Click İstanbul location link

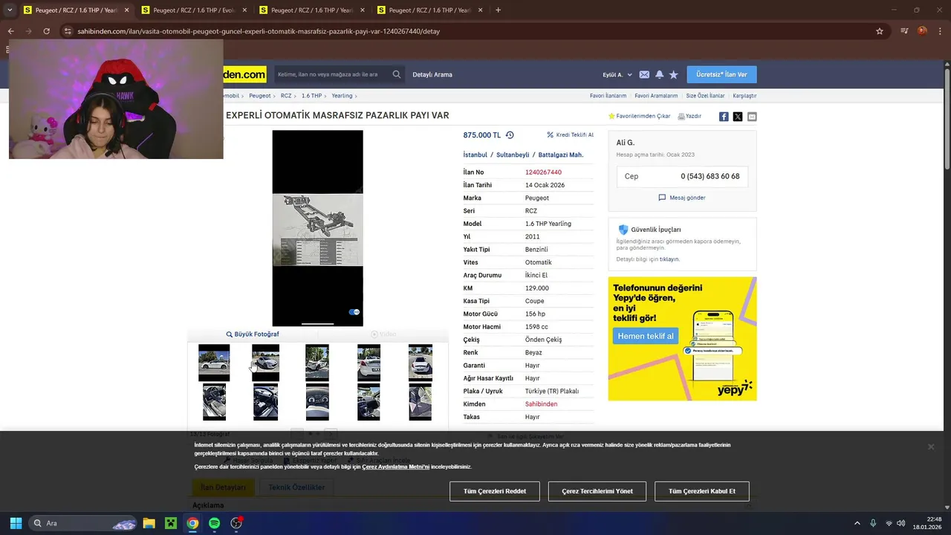475,155
